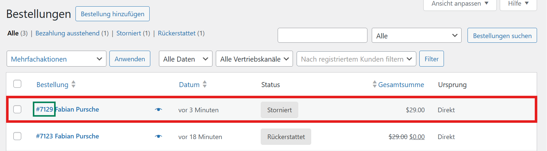Preview order #7123 via eye icon
The image size is (547, 151).
pyautogui.click(x=159, y=136)
